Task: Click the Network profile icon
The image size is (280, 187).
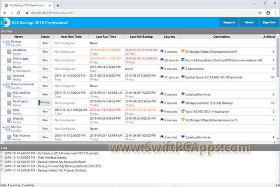Action: point(9,78)
